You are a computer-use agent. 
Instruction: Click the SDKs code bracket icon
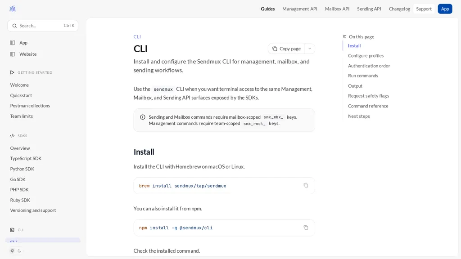12,136
